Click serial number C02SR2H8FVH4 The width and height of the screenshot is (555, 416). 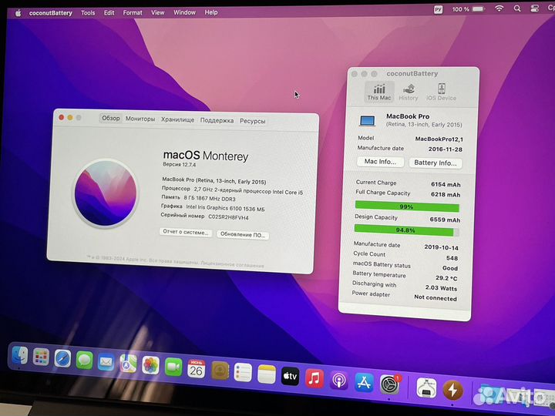228,217
